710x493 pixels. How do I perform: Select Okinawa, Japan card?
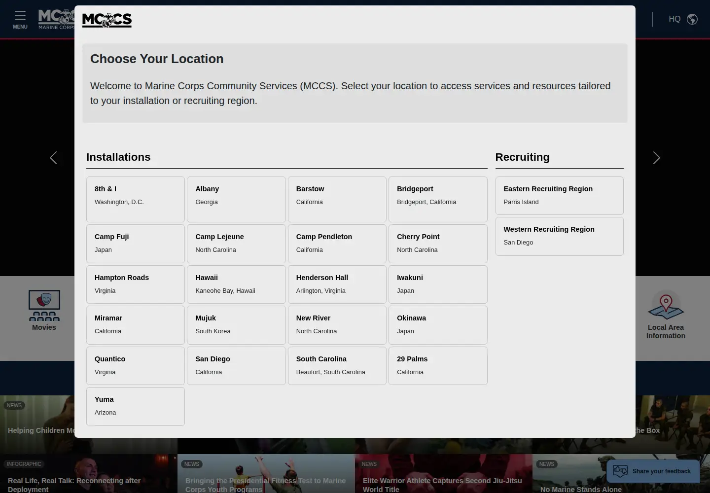438,325
